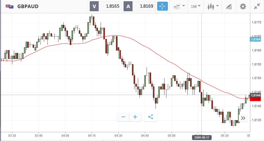264x141 pixels.
Task: Click the blue 1,8164 price label
Action: coord(256,39)
